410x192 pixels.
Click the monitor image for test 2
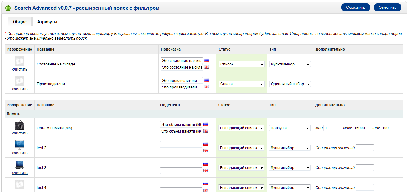point(20,145)
